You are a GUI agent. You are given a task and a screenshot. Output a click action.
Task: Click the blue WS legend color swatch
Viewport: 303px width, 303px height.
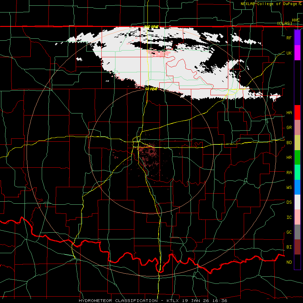point(297,187)
